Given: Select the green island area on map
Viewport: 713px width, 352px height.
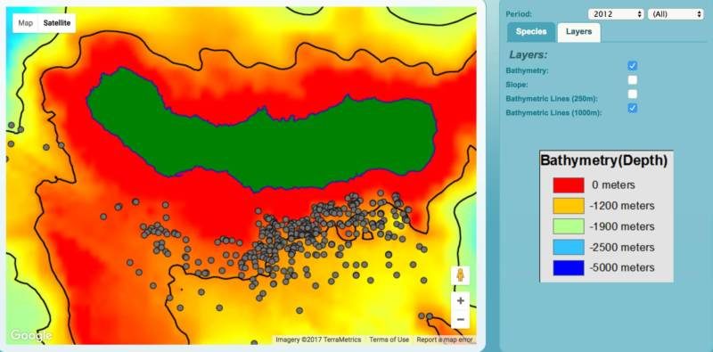Looking at the screenshot, I should point(261,132).
